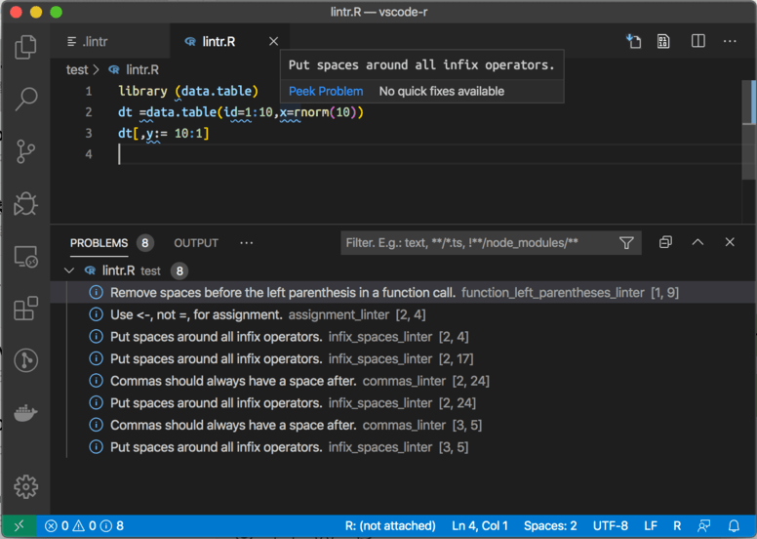Click the problems count badge 8 beside PROBLEMS
Image resolution: width=757 pixels, height=539 pixels.
(144, 243)
